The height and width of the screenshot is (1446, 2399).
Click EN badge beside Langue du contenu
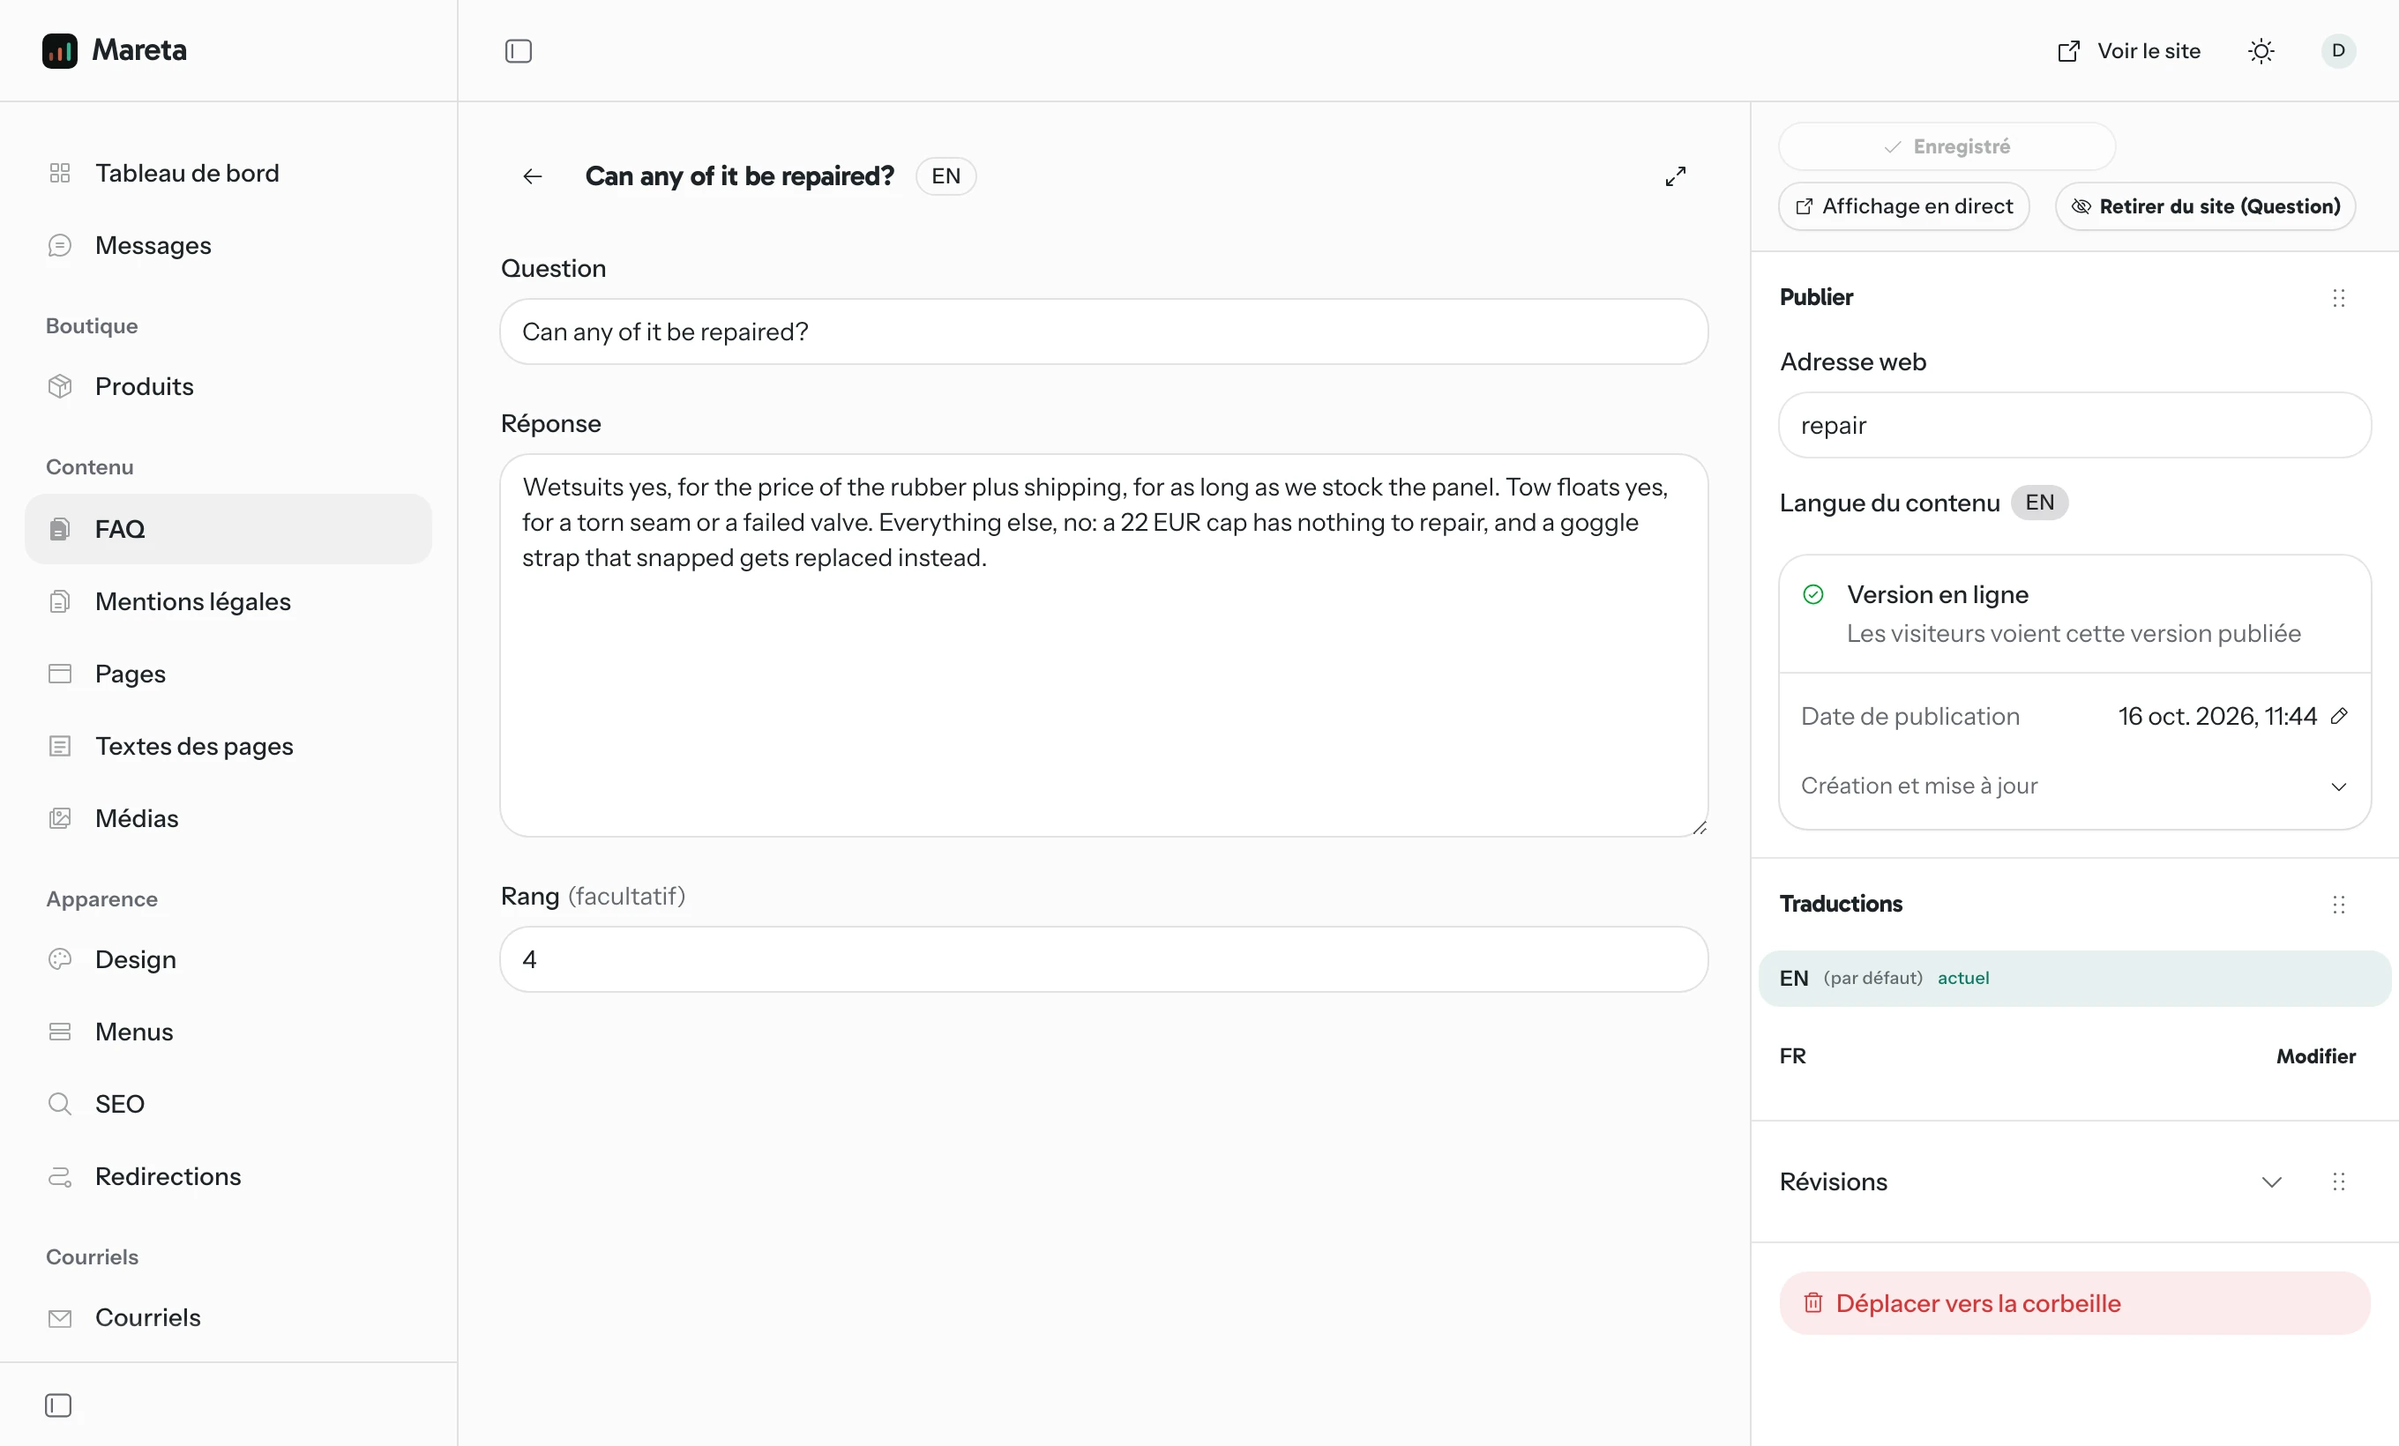click(x=2039, y=503)
